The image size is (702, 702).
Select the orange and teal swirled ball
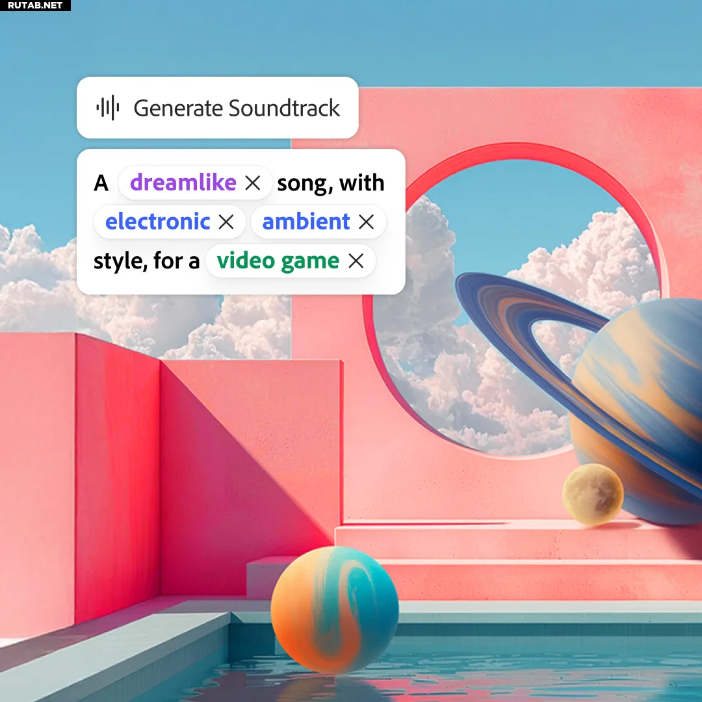334,608
